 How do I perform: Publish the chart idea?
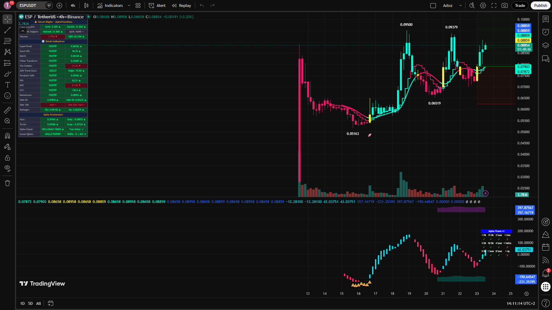click(x=540, y=6)
